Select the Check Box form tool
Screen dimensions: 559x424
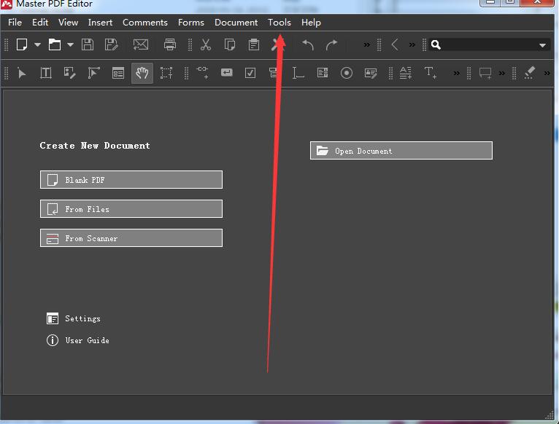click(250, 73)
